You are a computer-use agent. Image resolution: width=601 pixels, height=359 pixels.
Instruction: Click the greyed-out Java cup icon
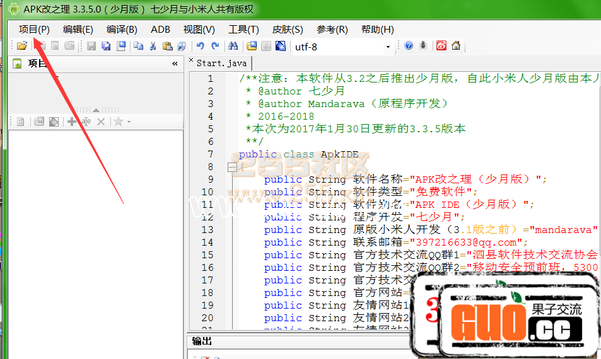pyautogui.click(x=266, y=46)
